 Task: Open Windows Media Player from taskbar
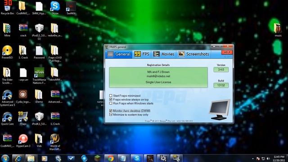(x=44, y=158)
